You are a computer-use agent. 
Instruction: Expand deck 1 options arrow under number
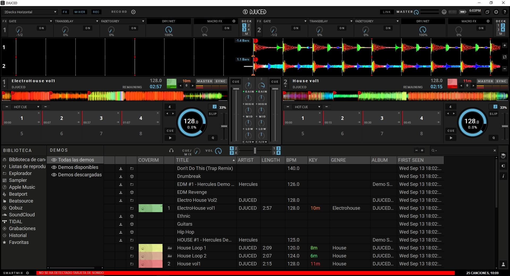pos(4,87)
